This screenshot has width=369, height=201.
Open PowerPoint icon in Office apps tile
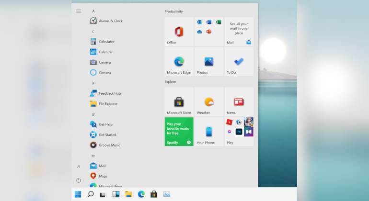tap(209, 32)
